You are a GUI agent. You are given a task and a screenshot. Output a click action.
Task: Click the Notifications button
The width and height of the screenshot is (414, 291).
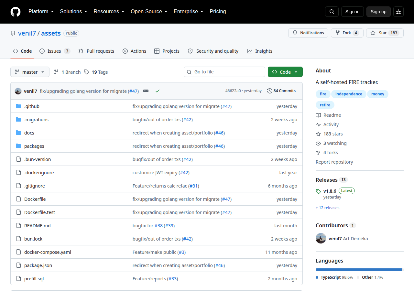tap(308, 33)
